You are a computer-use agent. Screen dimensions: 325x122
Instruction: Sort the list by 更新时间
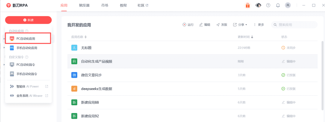click(245, 37)
